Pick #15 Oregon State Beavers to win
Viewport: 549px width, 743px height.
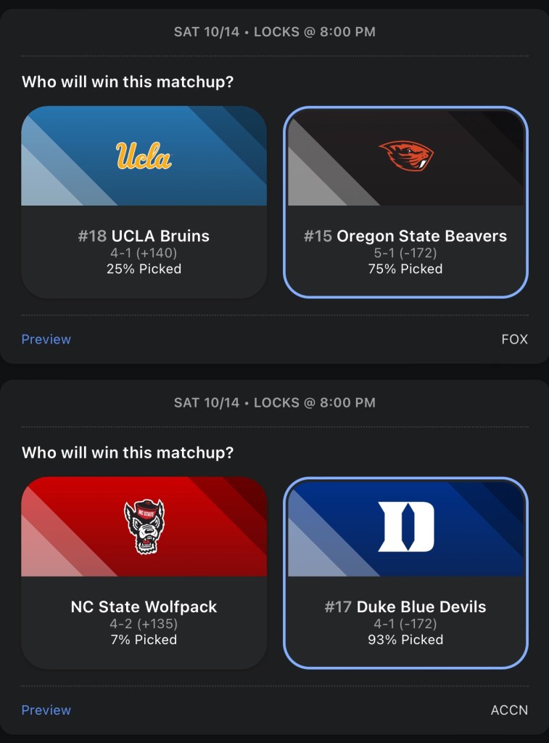[x=405, y=236]
